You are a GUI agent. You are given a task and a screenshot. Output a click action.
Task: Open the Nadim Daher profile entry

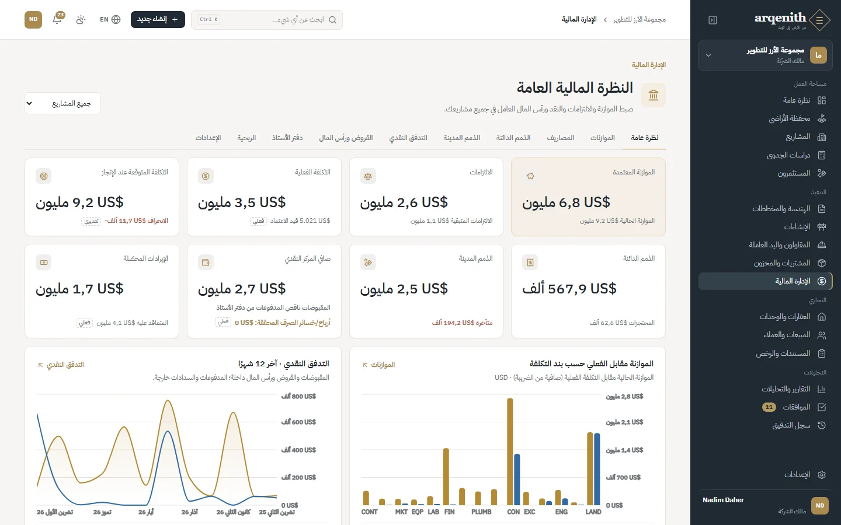click(x=765, y=505)
